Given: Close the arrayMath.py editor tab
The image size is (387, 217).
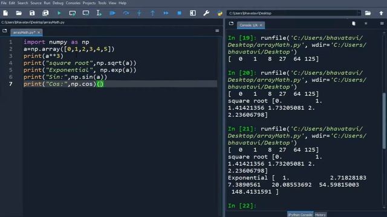Looking at the screenshot, I should 39,33.
